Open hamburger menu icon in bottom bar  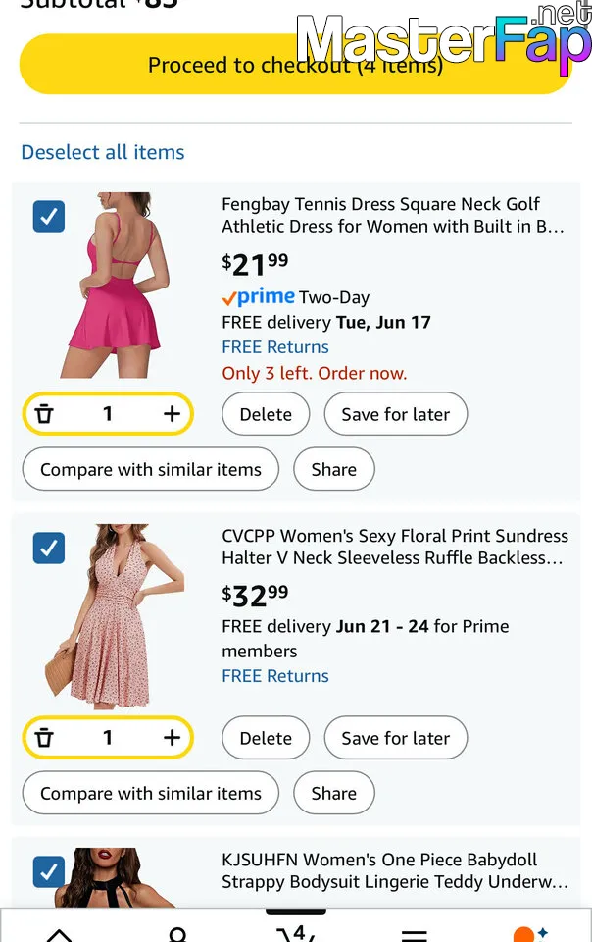click(x=415, y=933)
